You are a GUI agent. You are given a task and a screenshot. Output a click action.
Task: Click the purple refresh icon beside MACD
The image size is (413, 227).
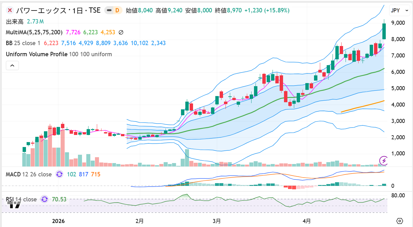pyautogui.click(x=59, y=174)
